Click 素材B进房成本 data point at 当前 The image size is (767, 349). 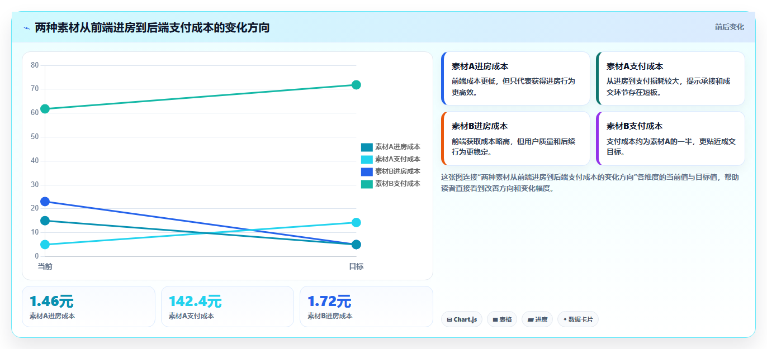coord(45,202)
